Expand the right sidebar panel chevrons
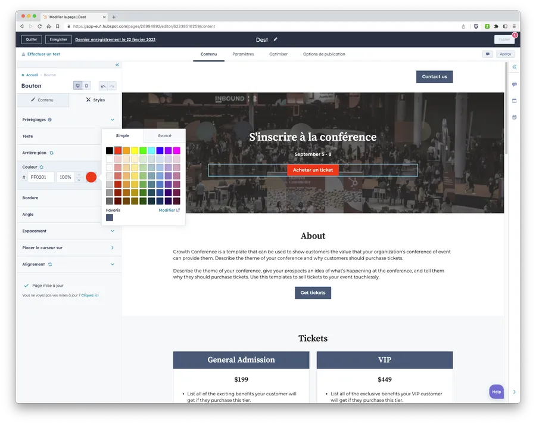Viewport: 536px width, 424px height. pos(515,67)
